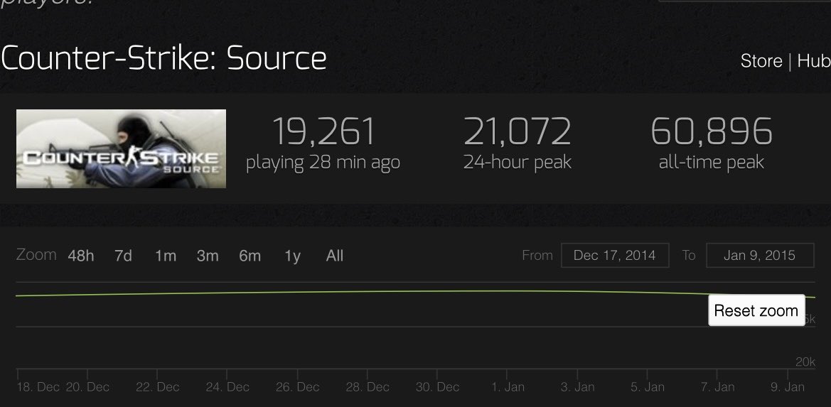Click the 30. Dec axis label
The height and width of the screenshot is (407, 831).
click(x=437, y=387)
